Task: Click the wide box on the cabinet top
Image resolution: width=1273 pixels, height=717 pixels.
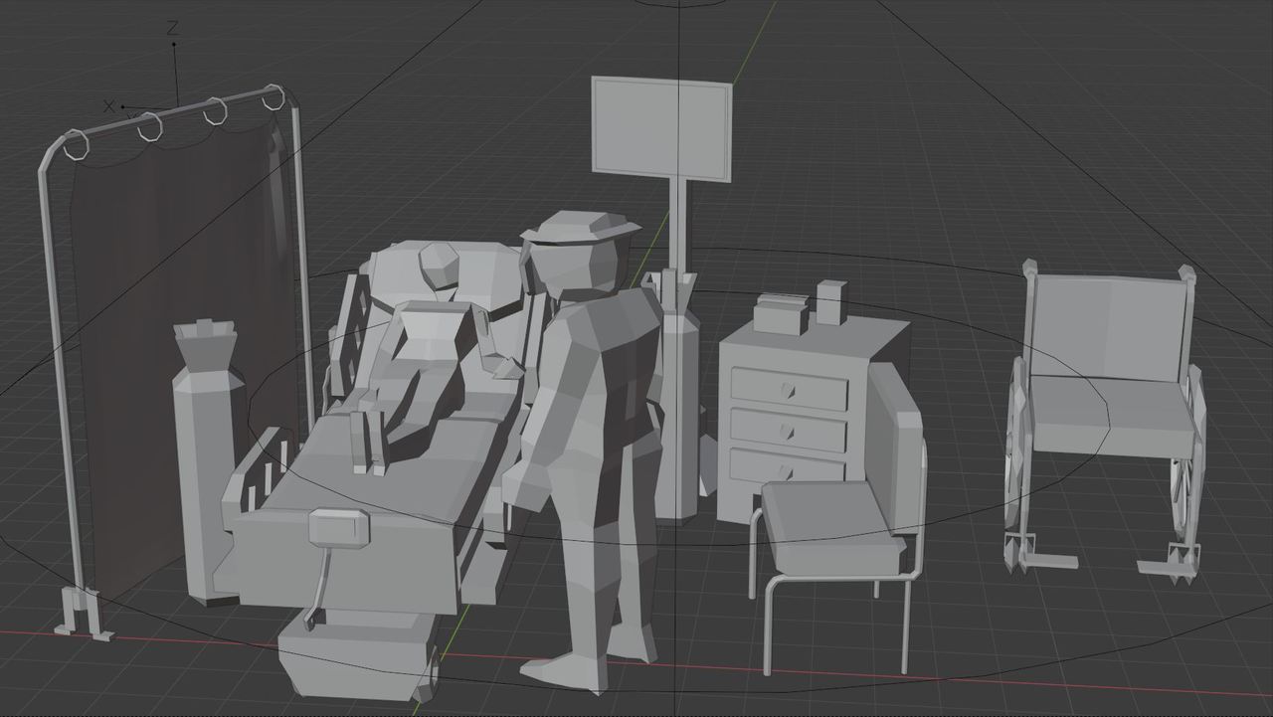Action: pos(781,314)
